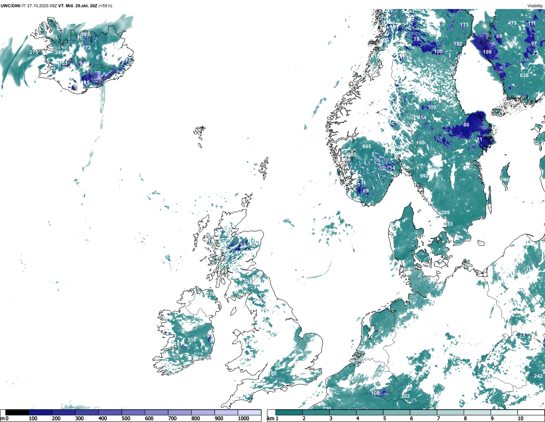Click the '80' value in dark blue area
Screen dimensions: 545x422
466,125
